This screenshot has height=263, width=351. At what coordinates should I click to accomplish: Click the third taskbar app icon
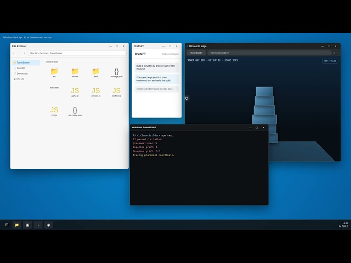pos(27,225)
